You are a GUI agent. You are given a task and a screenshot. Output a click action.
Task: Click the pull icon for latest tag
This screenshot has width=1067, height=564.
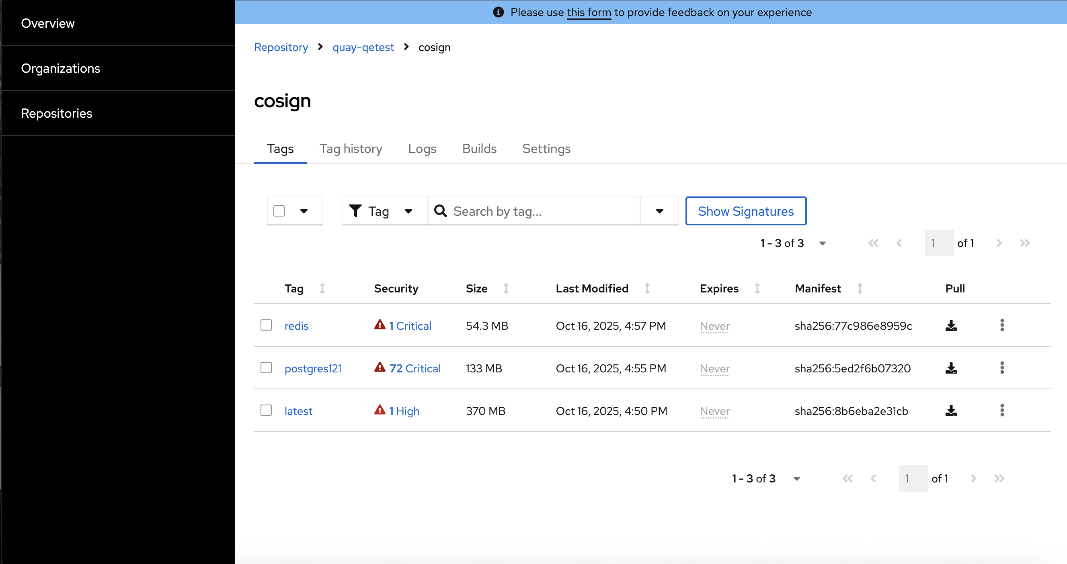tap(951, 411)
